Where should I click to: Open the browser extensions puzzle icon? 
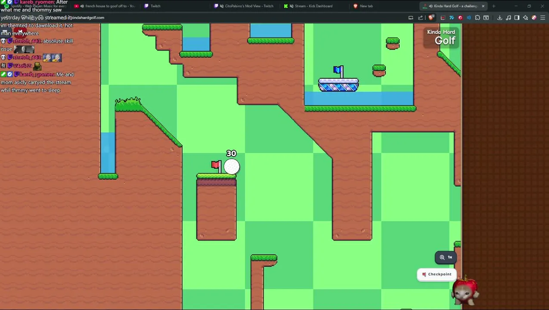[x=477, y=18]
